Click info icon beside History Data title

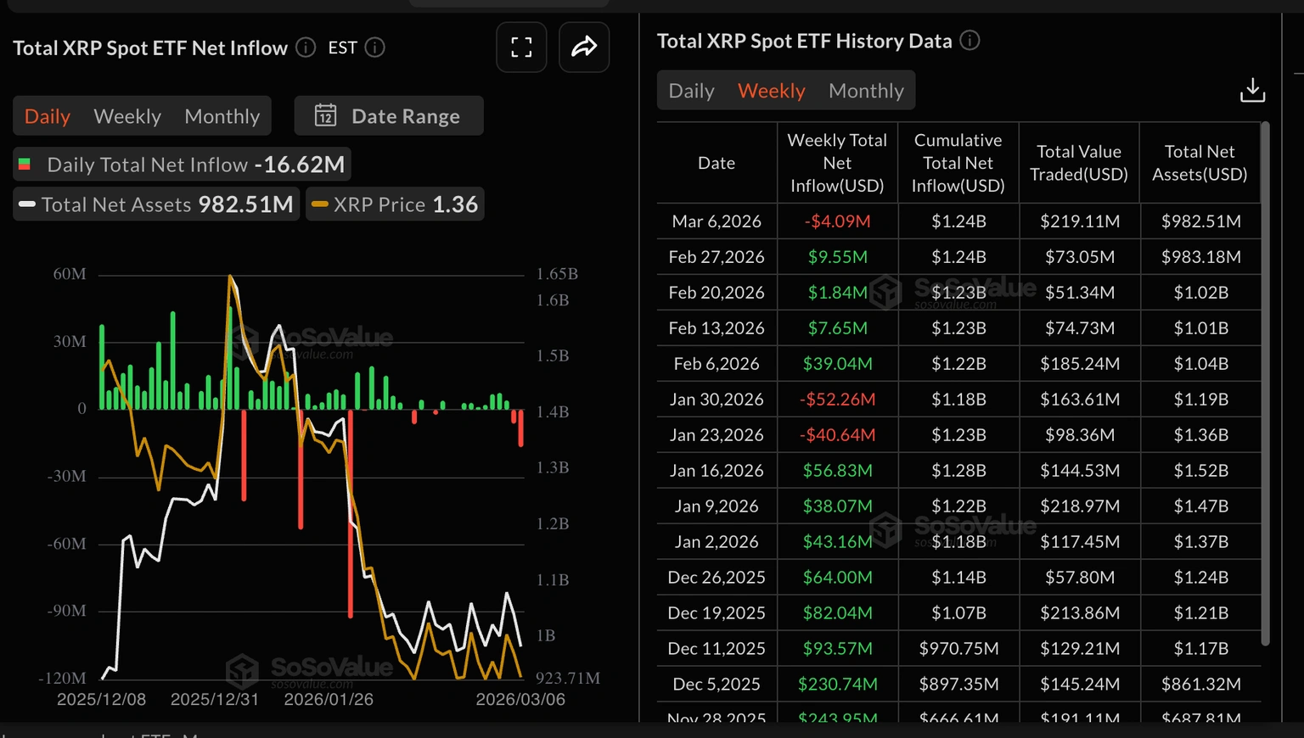[970, 41]
